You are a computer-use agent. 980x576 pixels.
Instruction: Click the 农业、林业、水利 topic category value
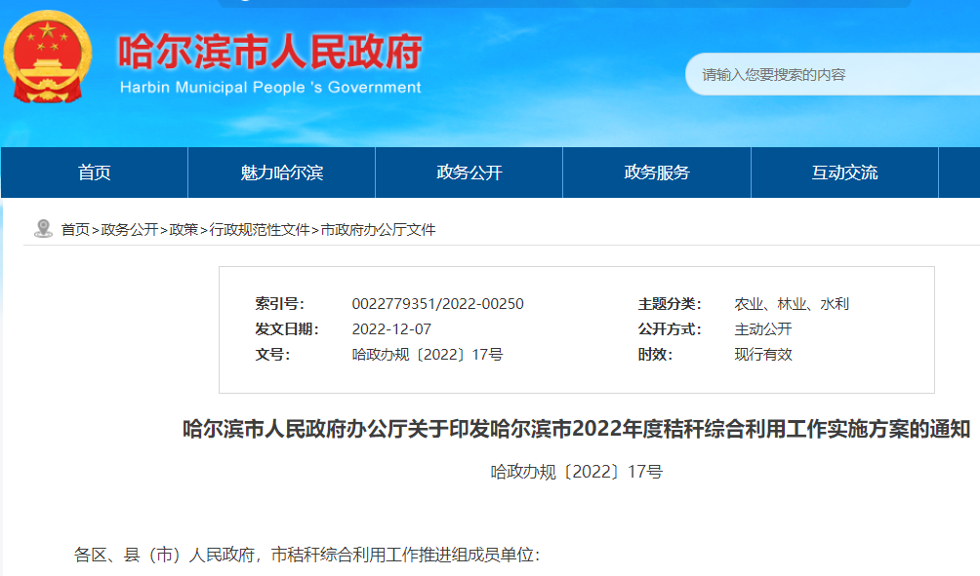pos(792,304)
